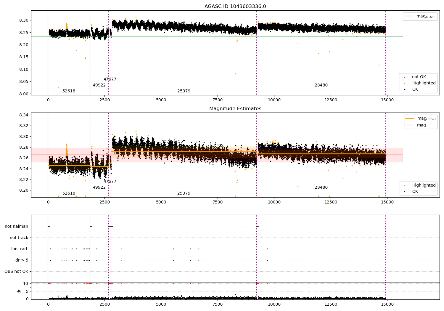The width and height of the screenshot is (444, 311).
Task: Click the 49922 label in the top plot
Action: coord(99,85)
